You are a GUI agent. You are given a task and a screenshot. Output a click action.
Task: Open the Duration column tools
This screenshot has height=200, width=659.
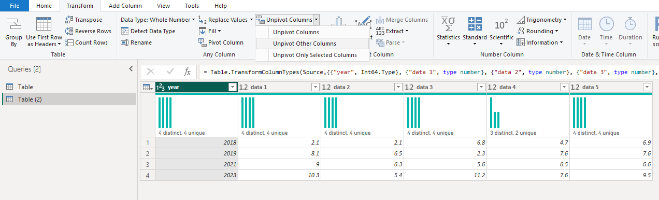(631, 32)
